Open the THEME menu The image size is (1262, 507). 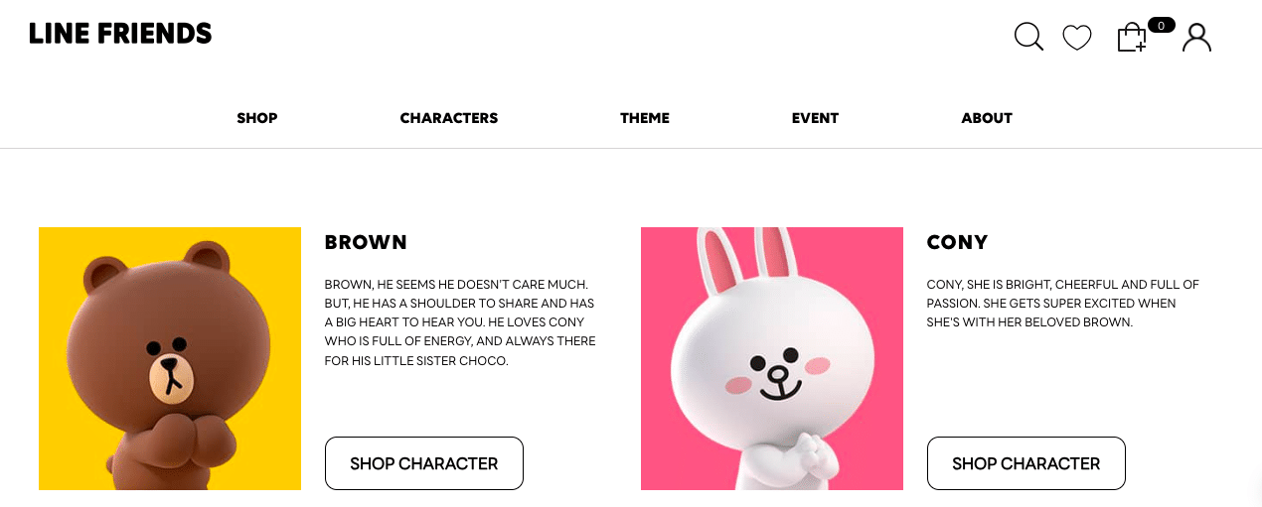(645, 118)
